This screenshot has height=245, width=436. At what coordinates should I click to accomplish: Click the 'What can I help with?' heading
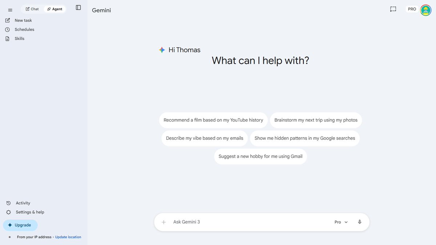coord(261,60)
